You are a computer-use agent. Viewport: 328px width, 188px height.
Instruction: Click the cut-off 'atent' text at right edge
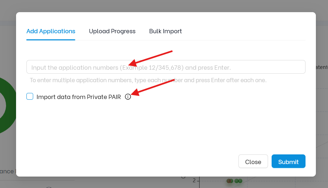click(322, 67)
